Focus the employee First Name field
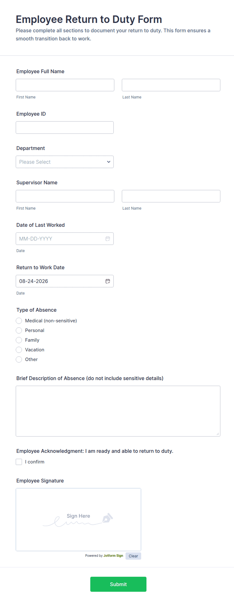The width and height of the screenshot is (234, 604). pos(65,85)
